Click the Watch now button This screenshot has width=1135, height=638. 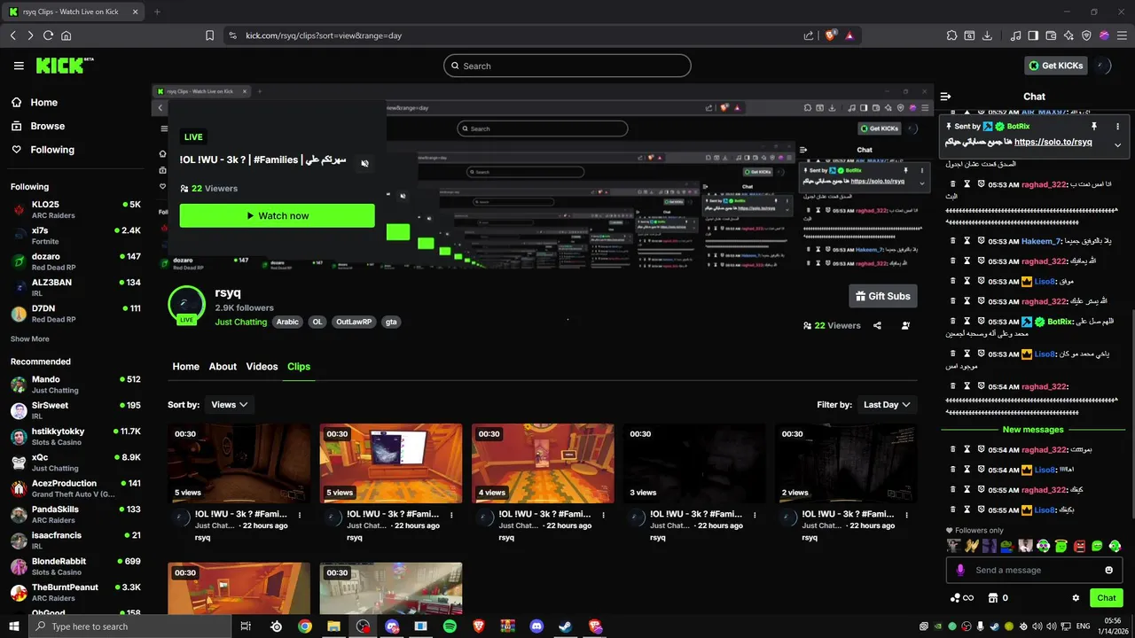tap(277, 215)
